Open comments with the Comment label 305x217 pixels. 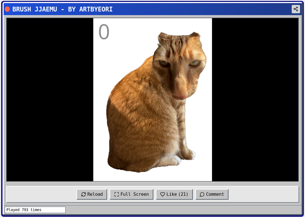point(215,194)
